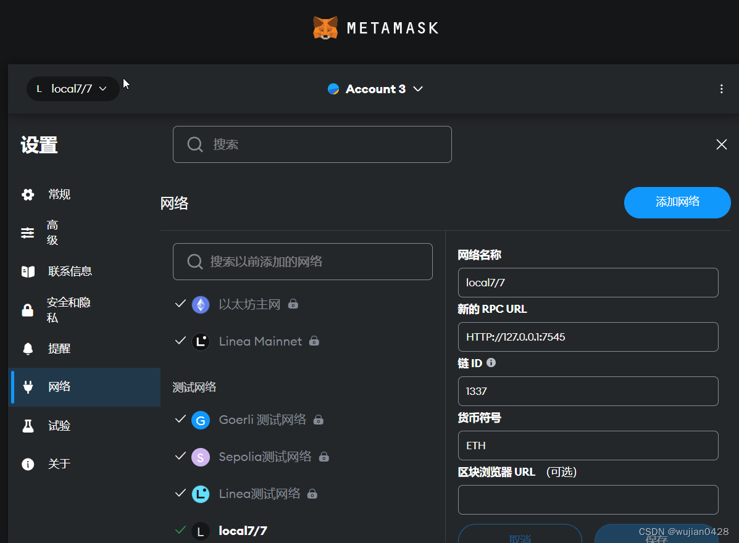Image resolution: width=739 pixels, height=543 pixels.
Task: Click the flask icon beside 试验
Action: (x=28, y=426)
